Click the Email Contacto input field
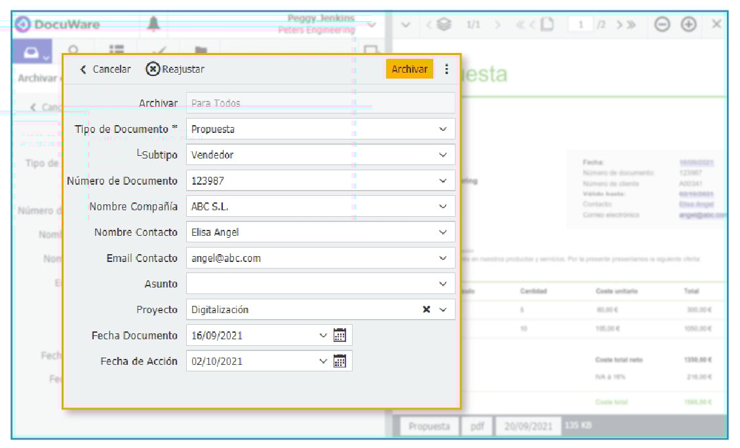 click(308, 258)
